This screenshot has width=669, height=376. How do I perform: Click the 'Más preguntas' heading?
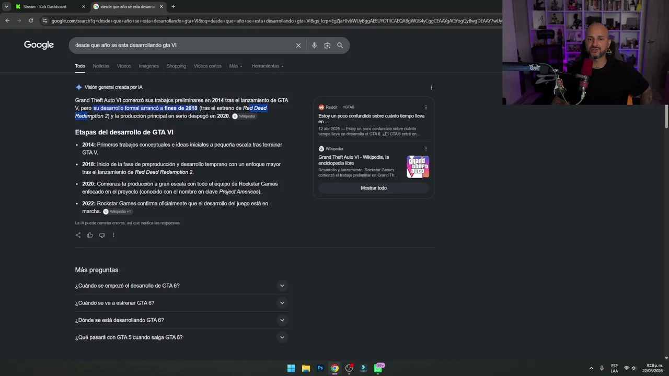pos(97,270)
